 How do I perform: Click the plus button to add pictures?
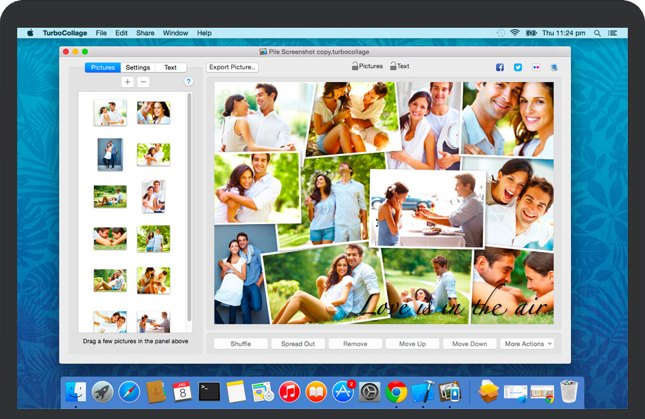pos(128,82)
